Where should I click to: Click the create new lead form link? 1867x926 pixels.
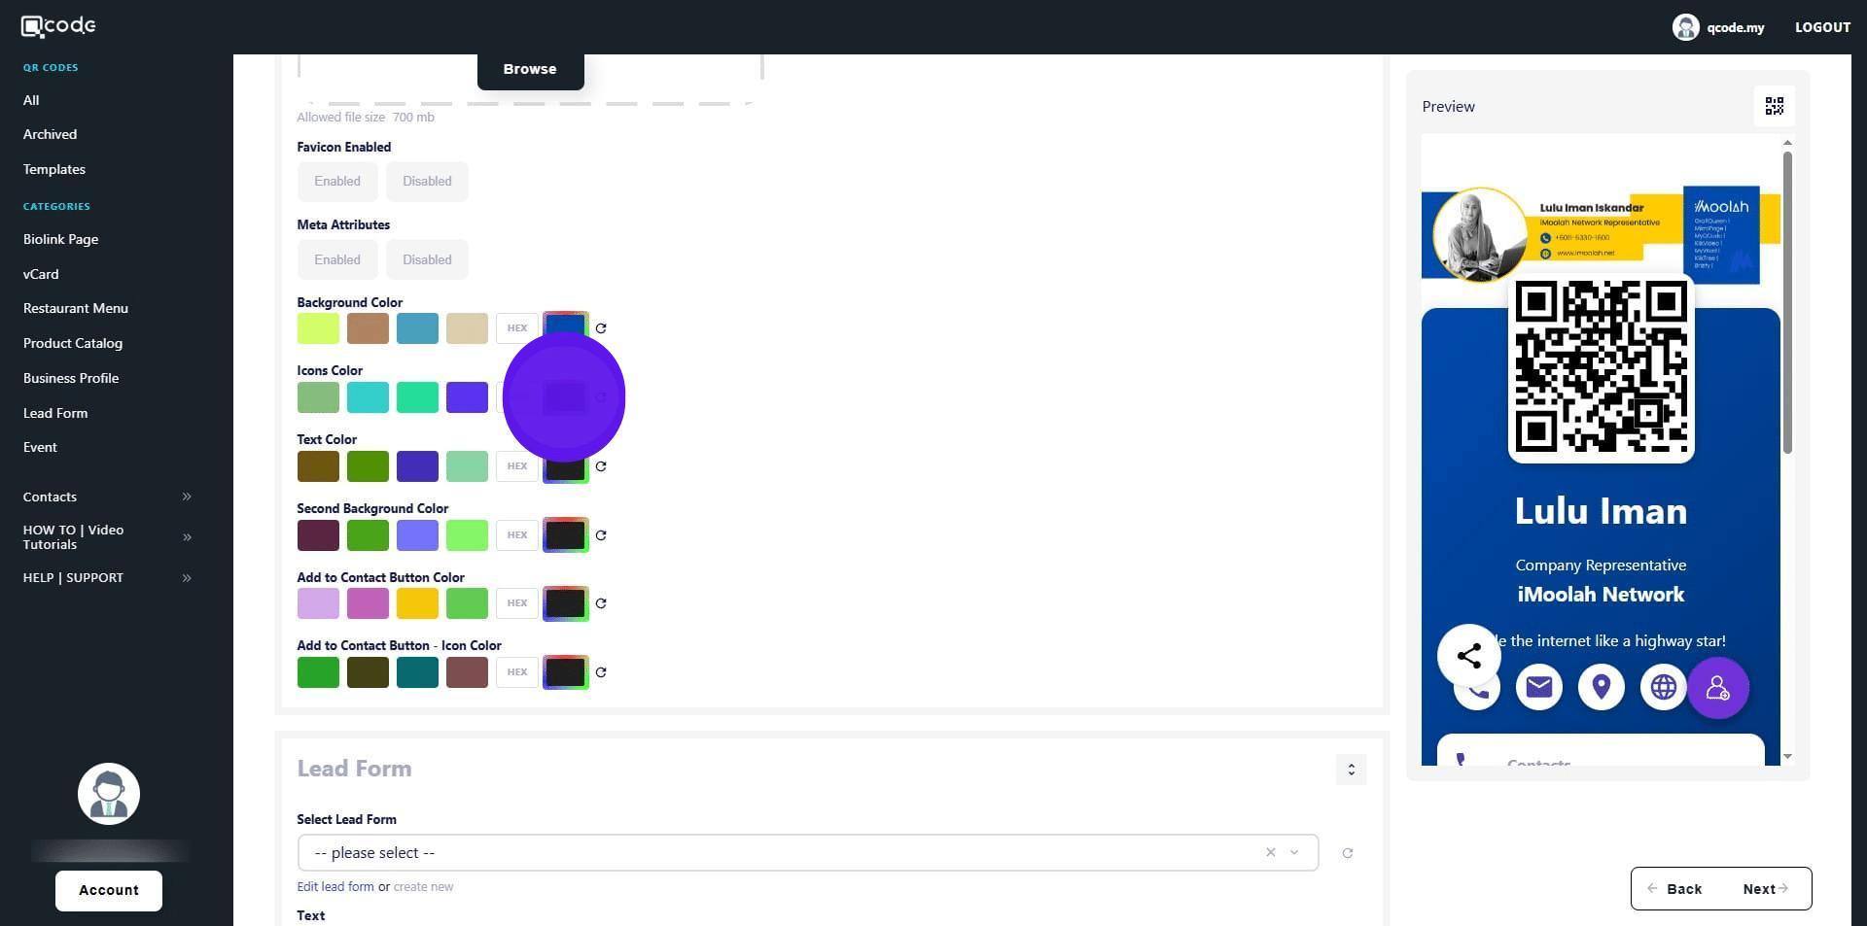coord(423,887)
